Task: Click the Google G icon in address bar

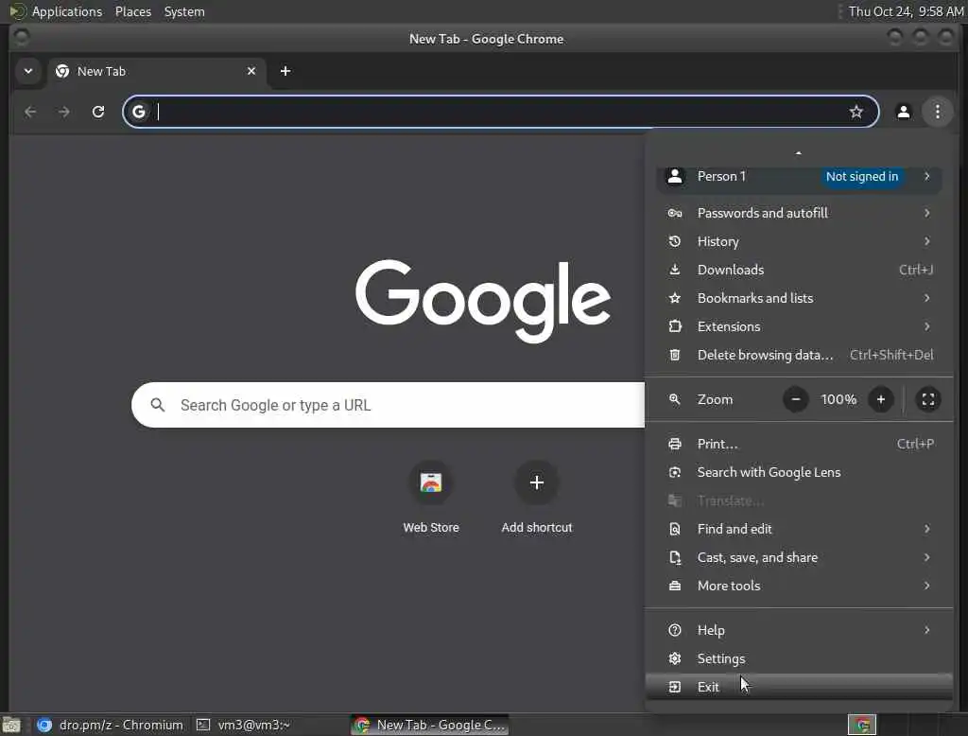Action: pyautogui.click(x=139, y=112)
